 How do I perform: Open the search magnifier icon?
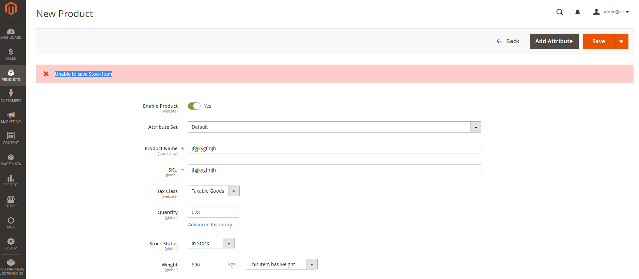click(x=560, y=12)
